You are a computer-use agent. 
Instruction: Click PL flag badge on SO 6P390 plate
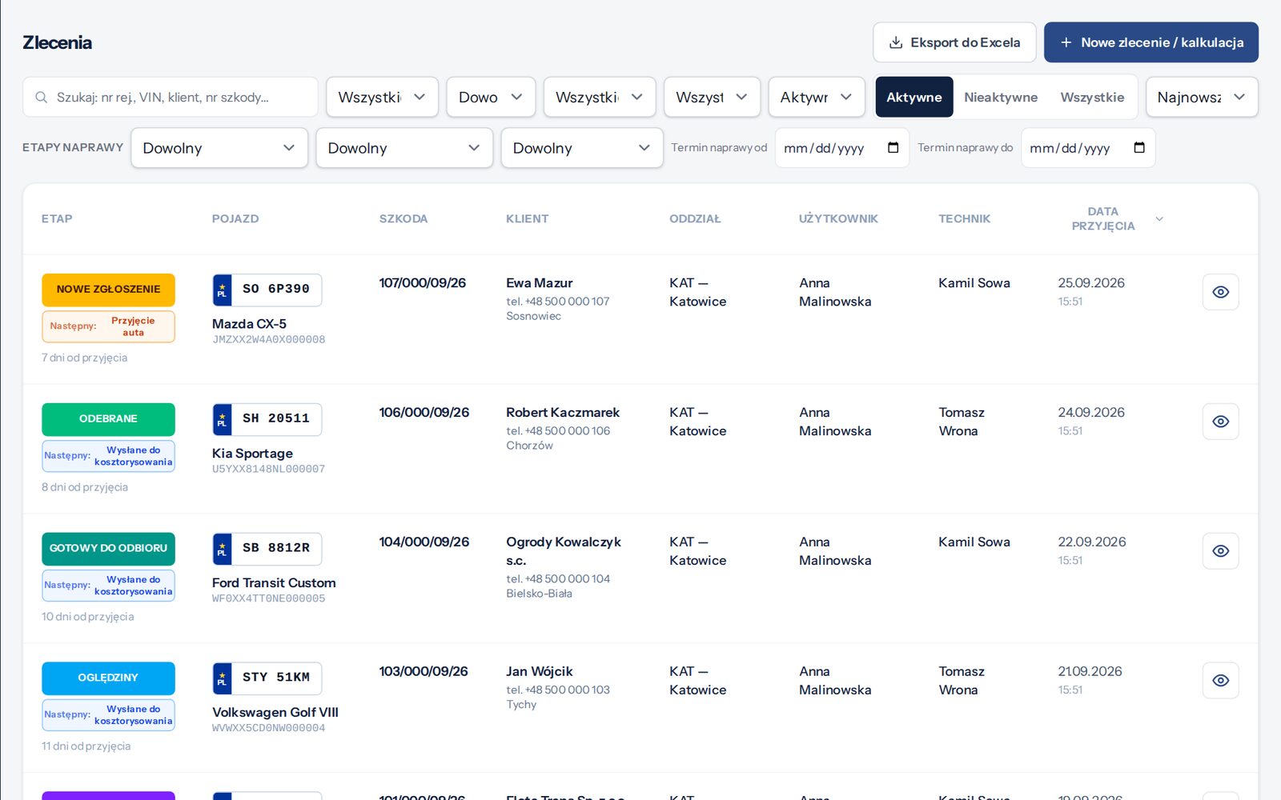click(222, 290)
